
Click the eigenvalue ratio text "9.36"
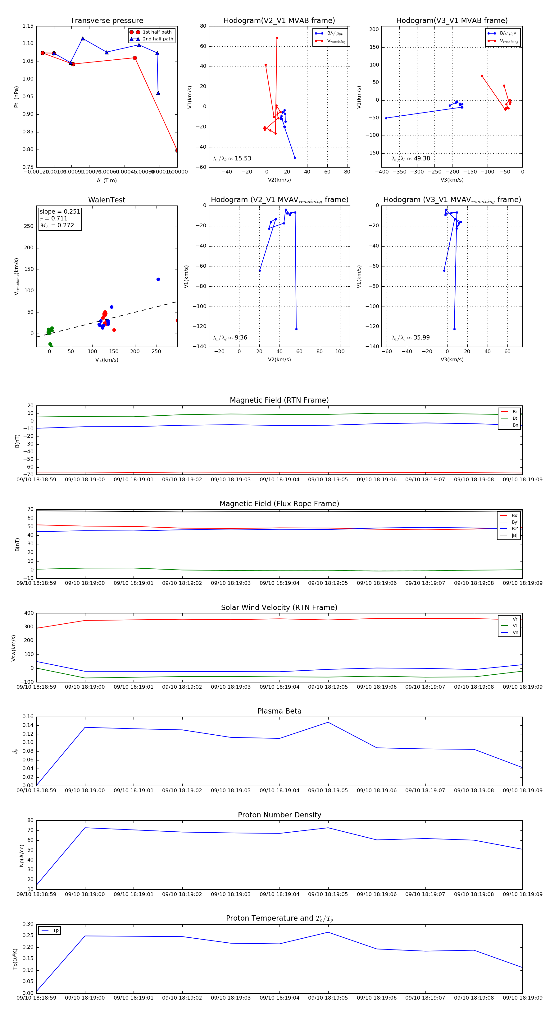coord(241,337)
